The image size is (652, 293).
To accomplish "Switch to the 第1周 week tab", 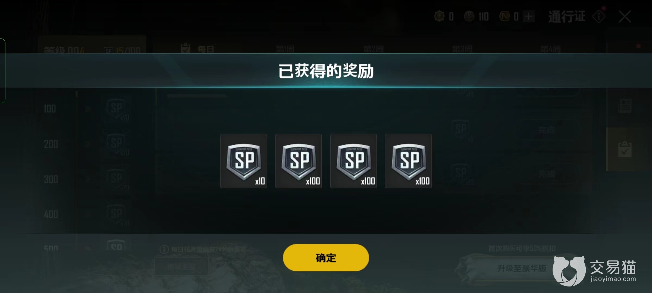I will [x=285, y=49].
